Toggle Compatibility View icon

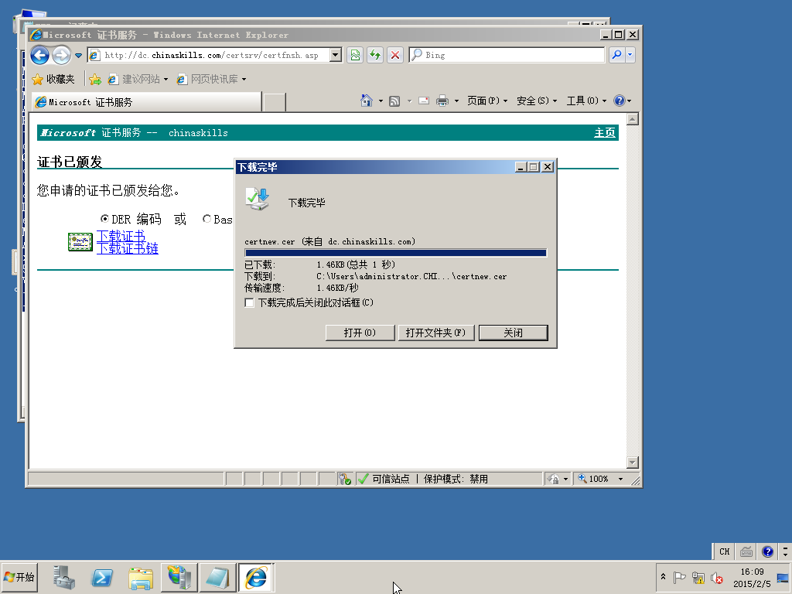point(355,55)
